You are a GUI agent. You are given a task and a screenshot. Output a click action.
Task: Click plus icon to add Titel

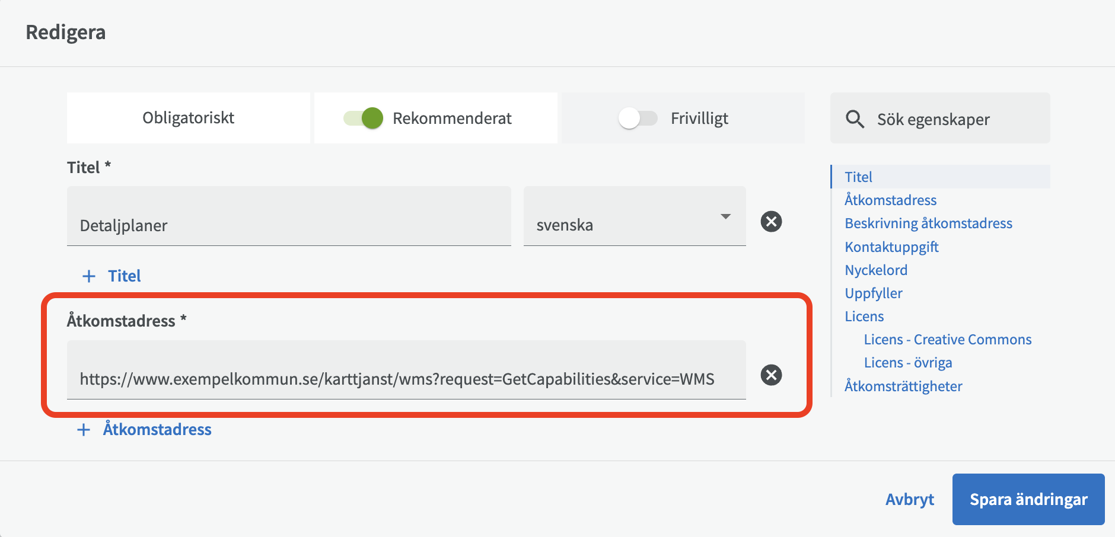coord(89,276)
